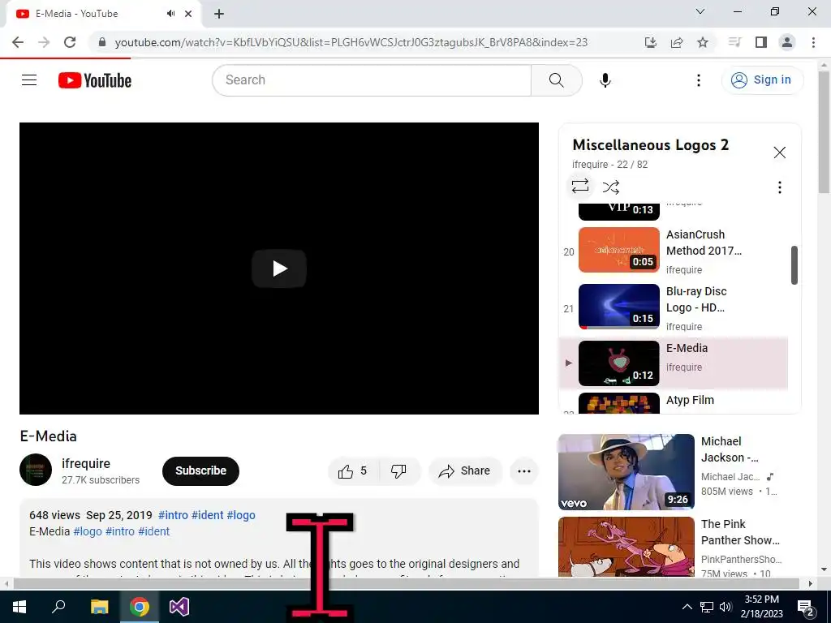Toggle Chrome side panel
The height and width of the screenshot is (623, 831).
761,42
